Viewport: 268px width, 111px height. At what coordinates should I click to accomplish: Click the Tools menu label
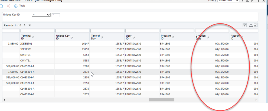pyautogui.click(x=22, y=6)
